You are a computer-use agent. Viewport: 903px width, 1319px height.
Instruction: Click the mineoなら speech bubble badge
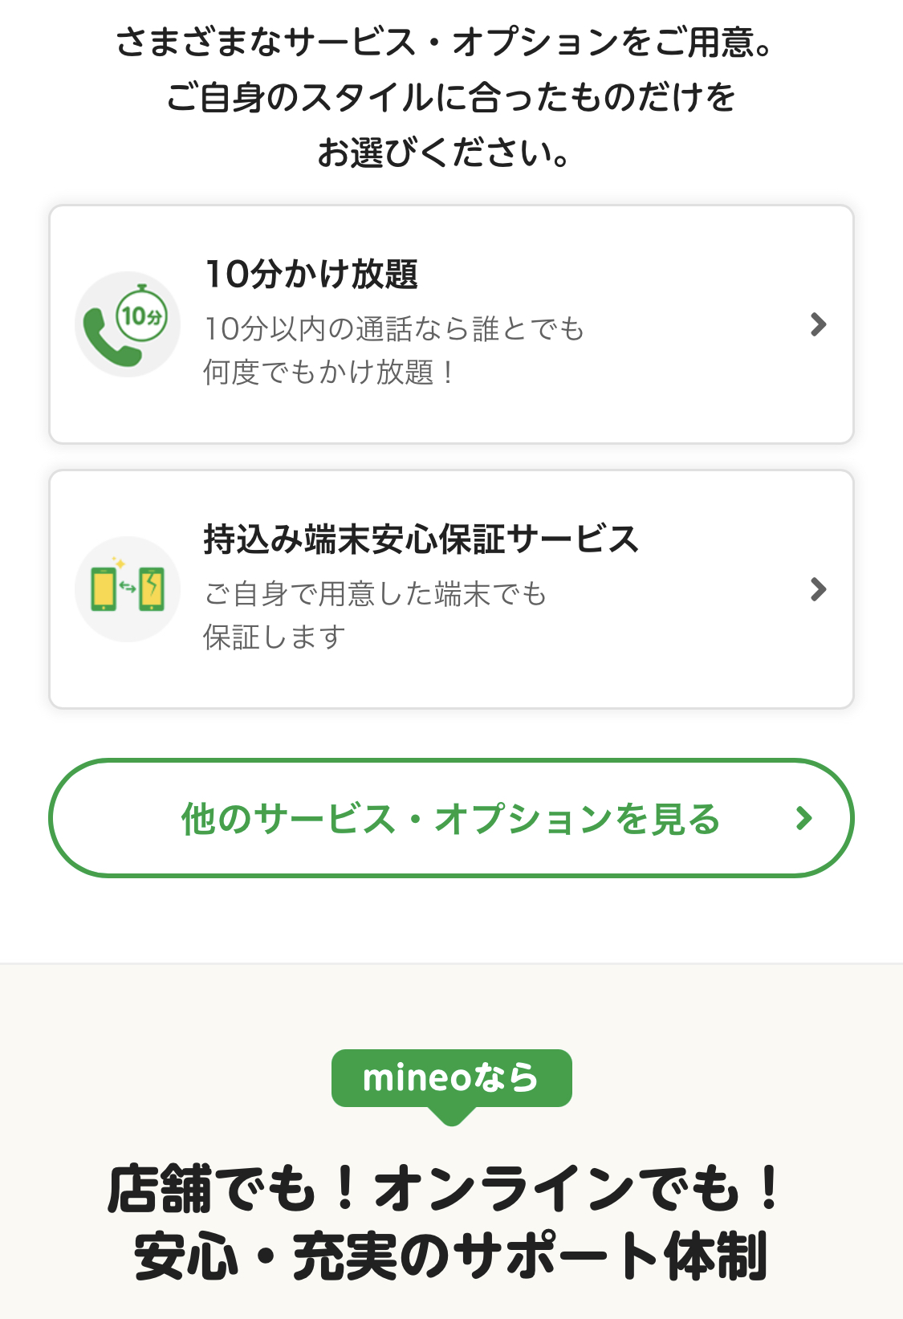[x=451, y=1078]
